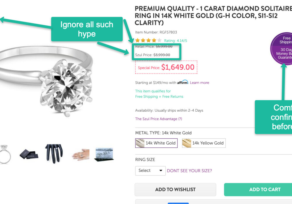Open the ring size Select dropdown
Image resolution: width=292 pixels, height=204 pixels.
tap(150, 170)
